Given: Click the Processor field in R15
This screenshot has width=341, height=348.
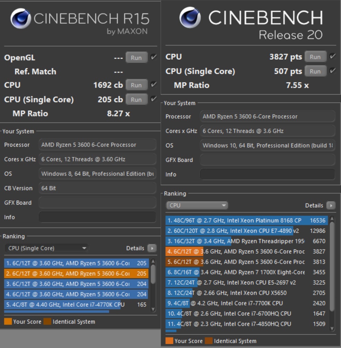Looking at the screenshot, I should point(97,145).
